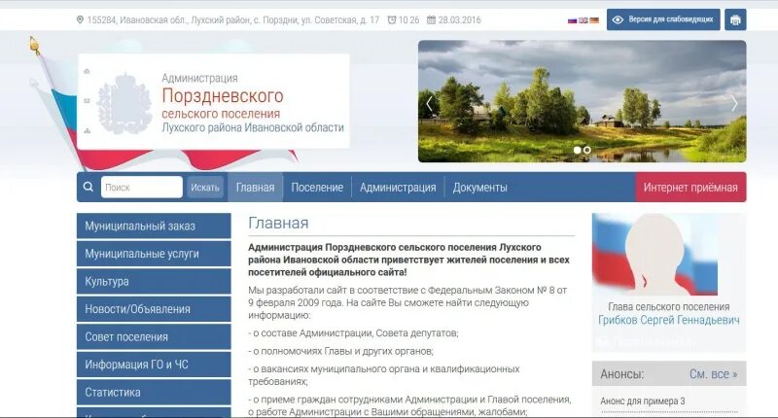Switch language with the British flag
778x418 pixels.
(583, 20)
